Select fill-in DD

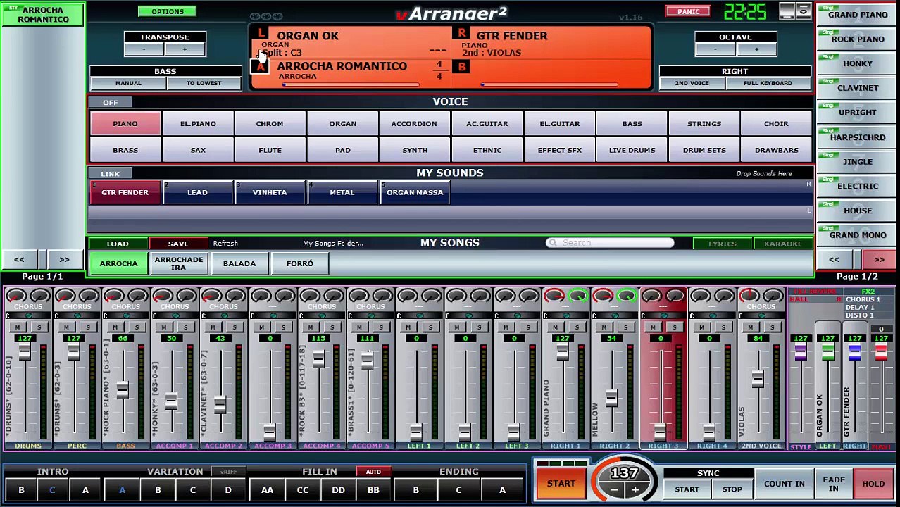tap(338, 490)
